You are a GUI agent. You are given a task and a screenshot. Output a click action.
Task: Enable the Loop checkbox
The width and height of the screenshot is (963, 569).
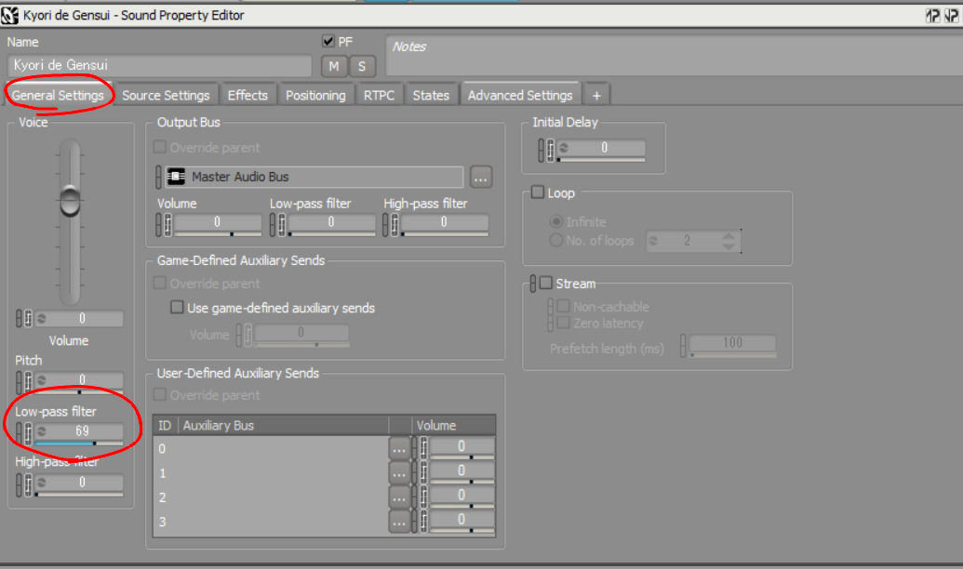tap(538, 192)
